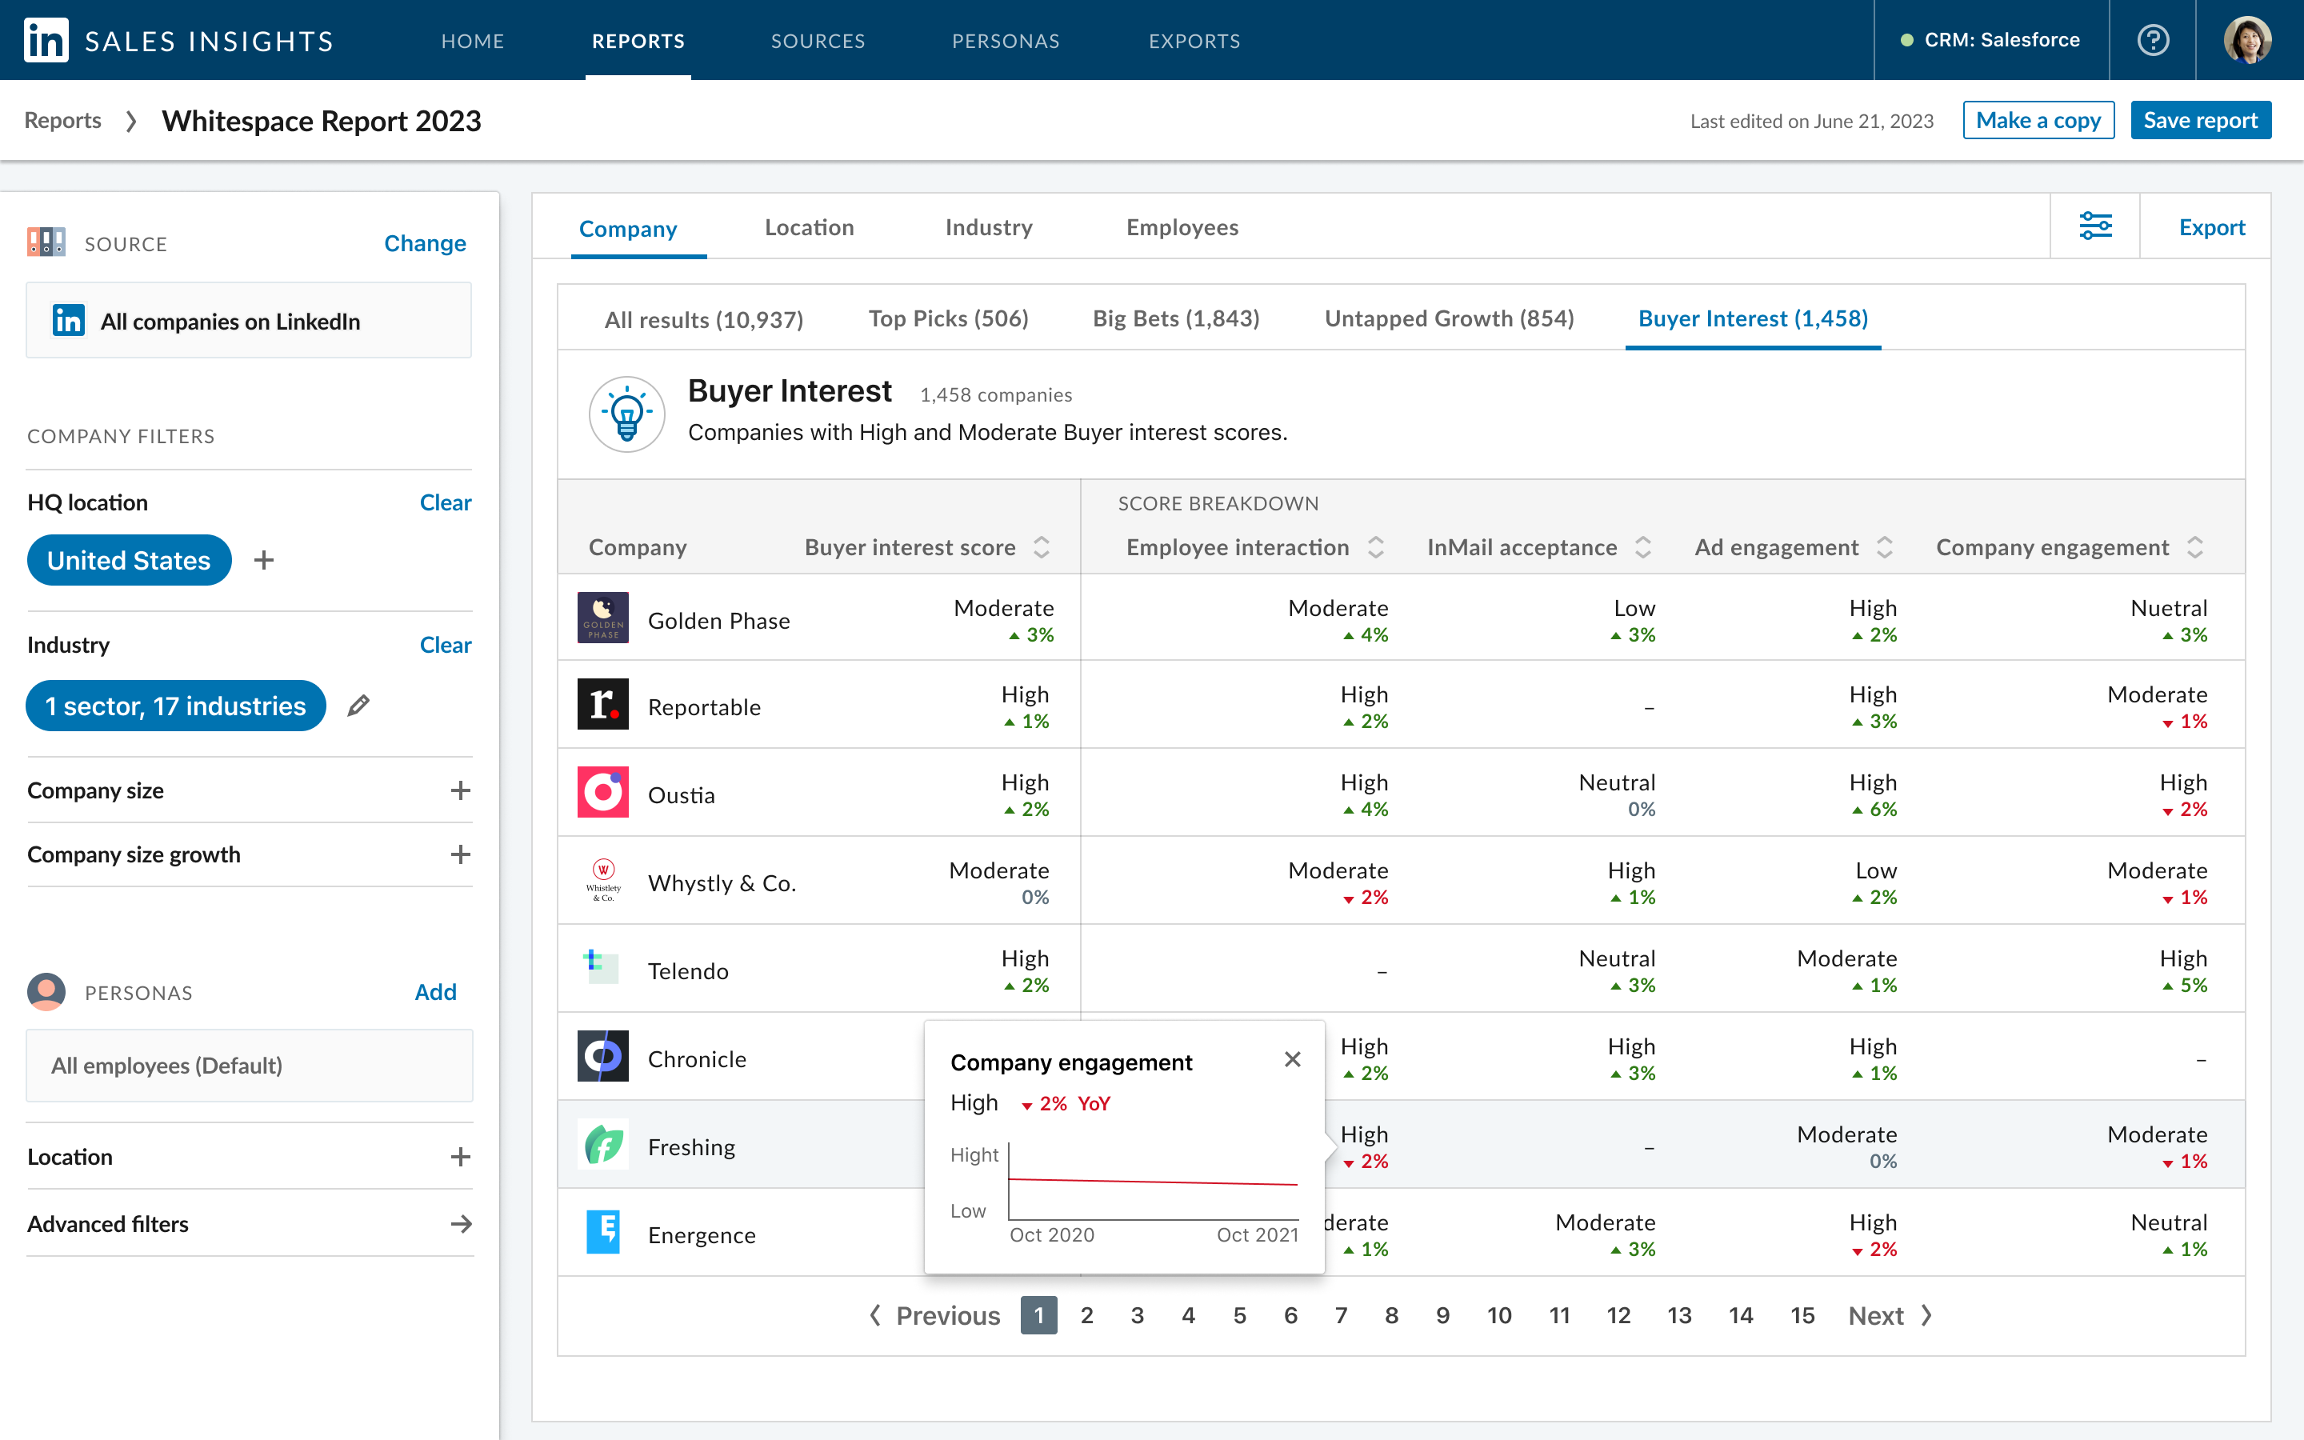The height and width of the screenshot is (1440, 2304).
Task: Click the source bookshelf icon
Action: [x=46, y=243]
